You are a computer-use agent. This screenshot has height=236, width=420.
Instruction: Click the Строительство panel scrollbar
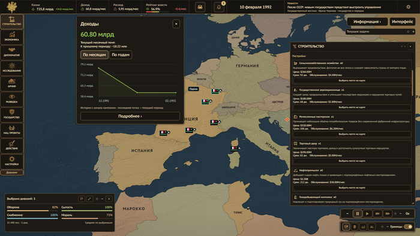tap(413, 82)
